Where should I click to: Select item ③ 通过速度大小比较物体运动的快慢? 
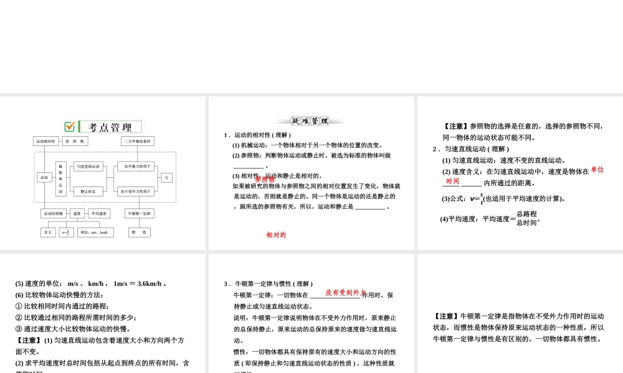(73, 329)
